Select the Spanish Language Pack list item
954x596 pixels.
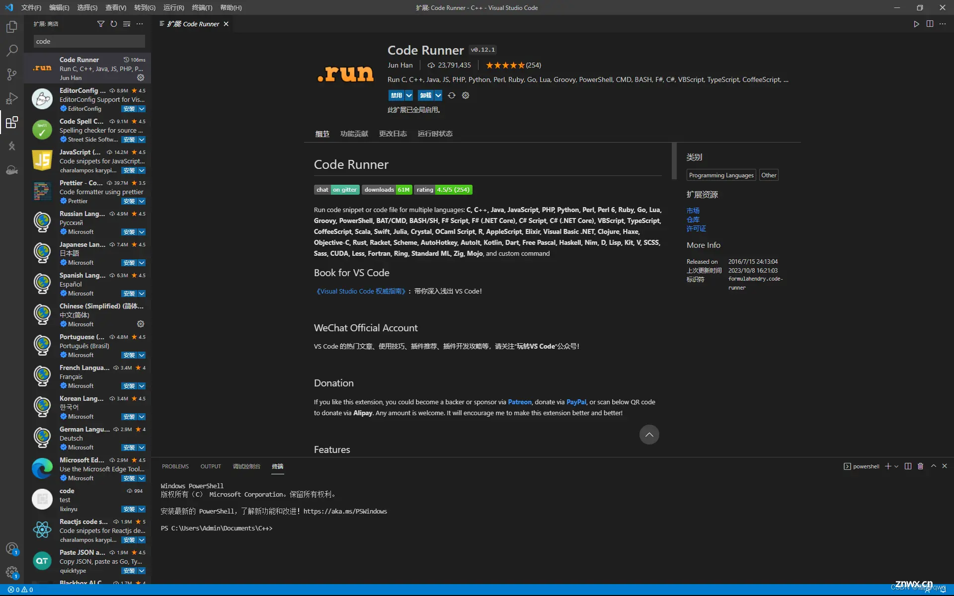tap(87, 284)
